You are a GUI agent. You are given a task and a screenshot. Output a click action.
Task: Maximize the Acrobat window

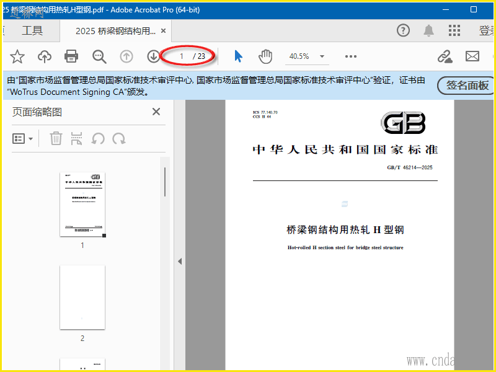coord(474,9)
